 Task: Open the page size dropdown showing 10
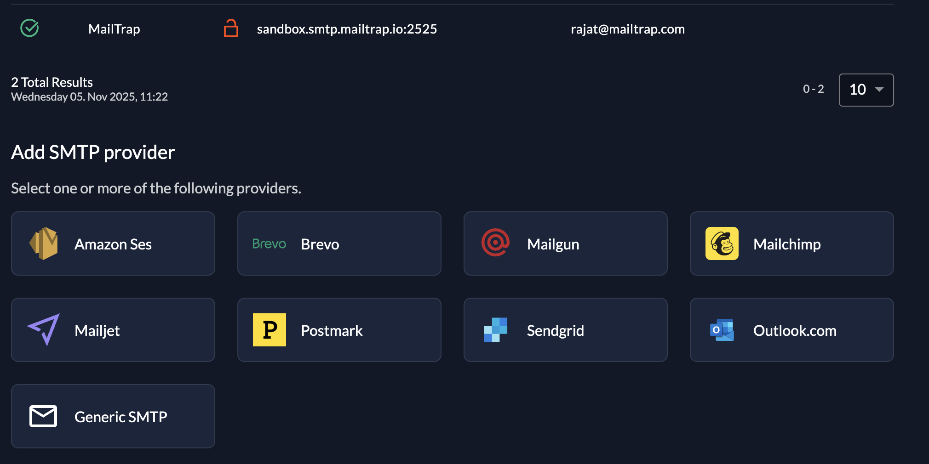(866, 90)
